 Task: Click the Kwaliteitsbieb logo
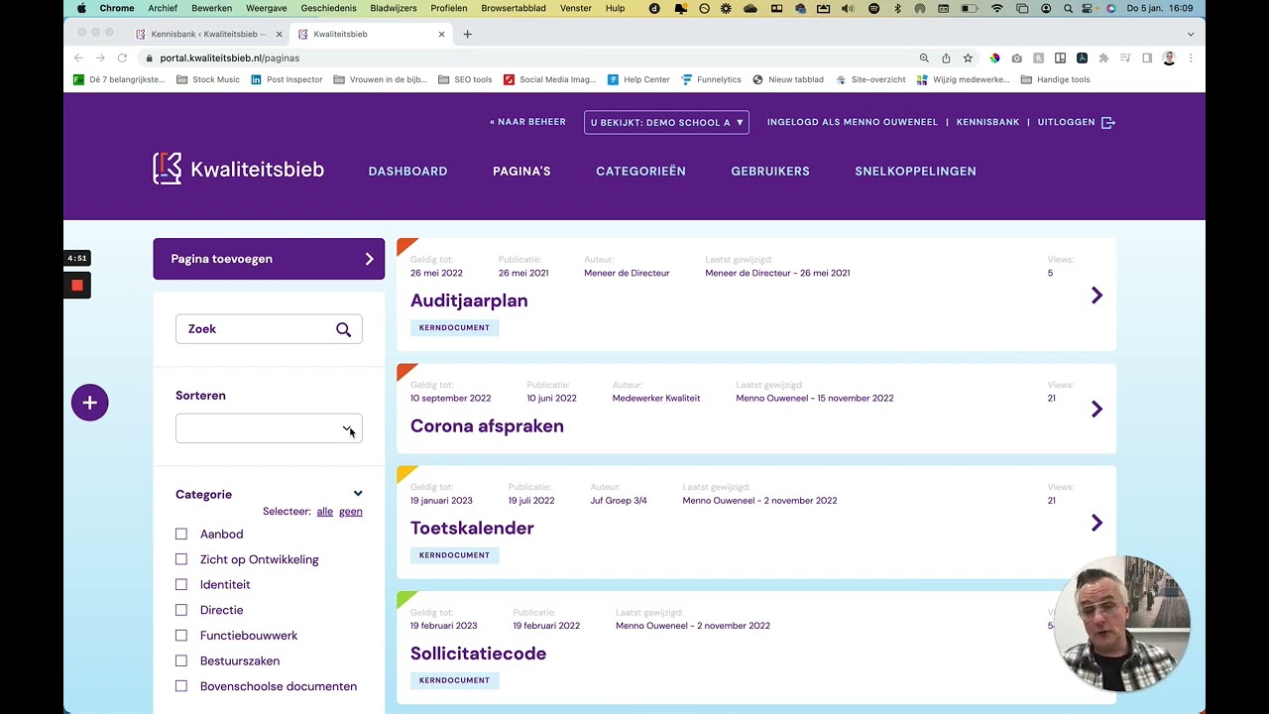pyautogui.click(x=239, y=170)
